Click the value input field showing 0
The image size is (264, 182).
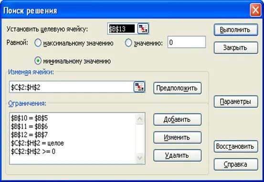(187, 42)
